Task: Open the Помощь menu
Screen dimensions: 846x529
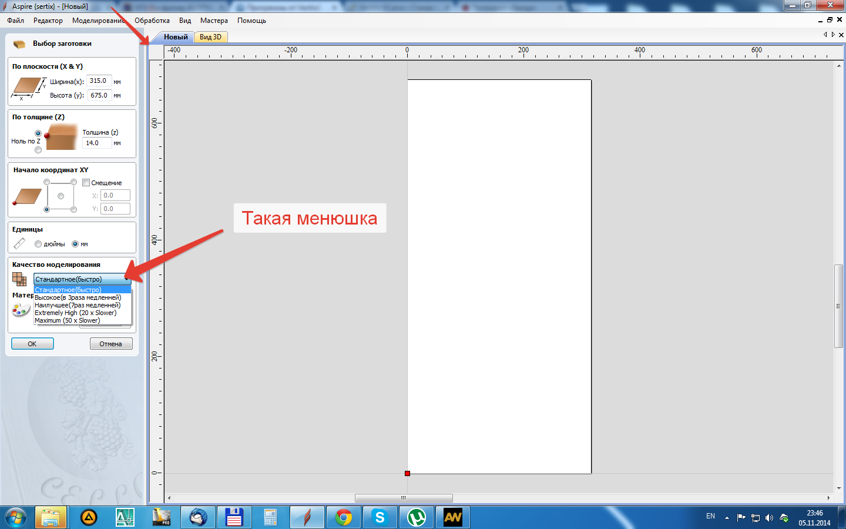Action: point(251,21)
